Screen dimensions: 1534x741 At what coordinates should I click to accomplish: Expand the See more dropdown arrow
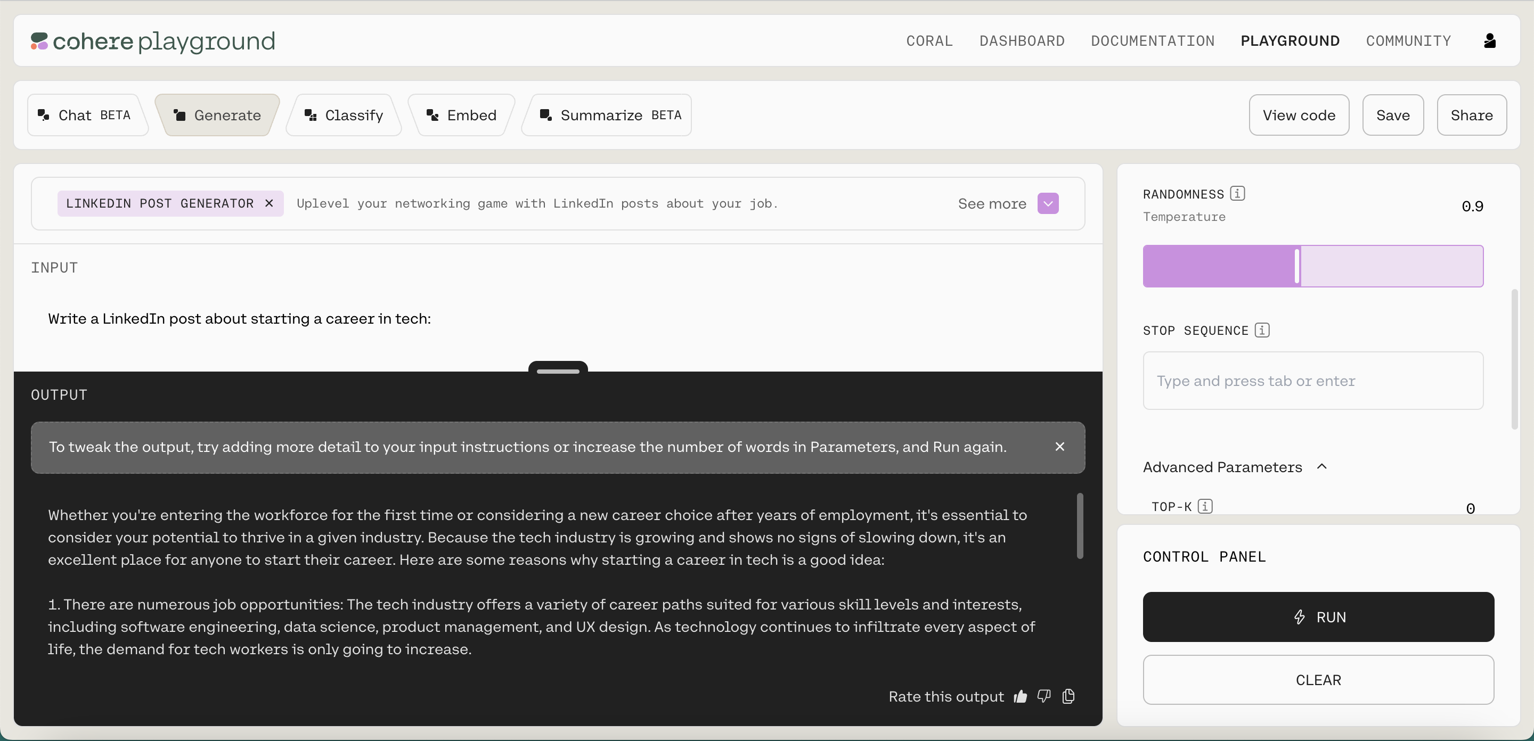1048,203
